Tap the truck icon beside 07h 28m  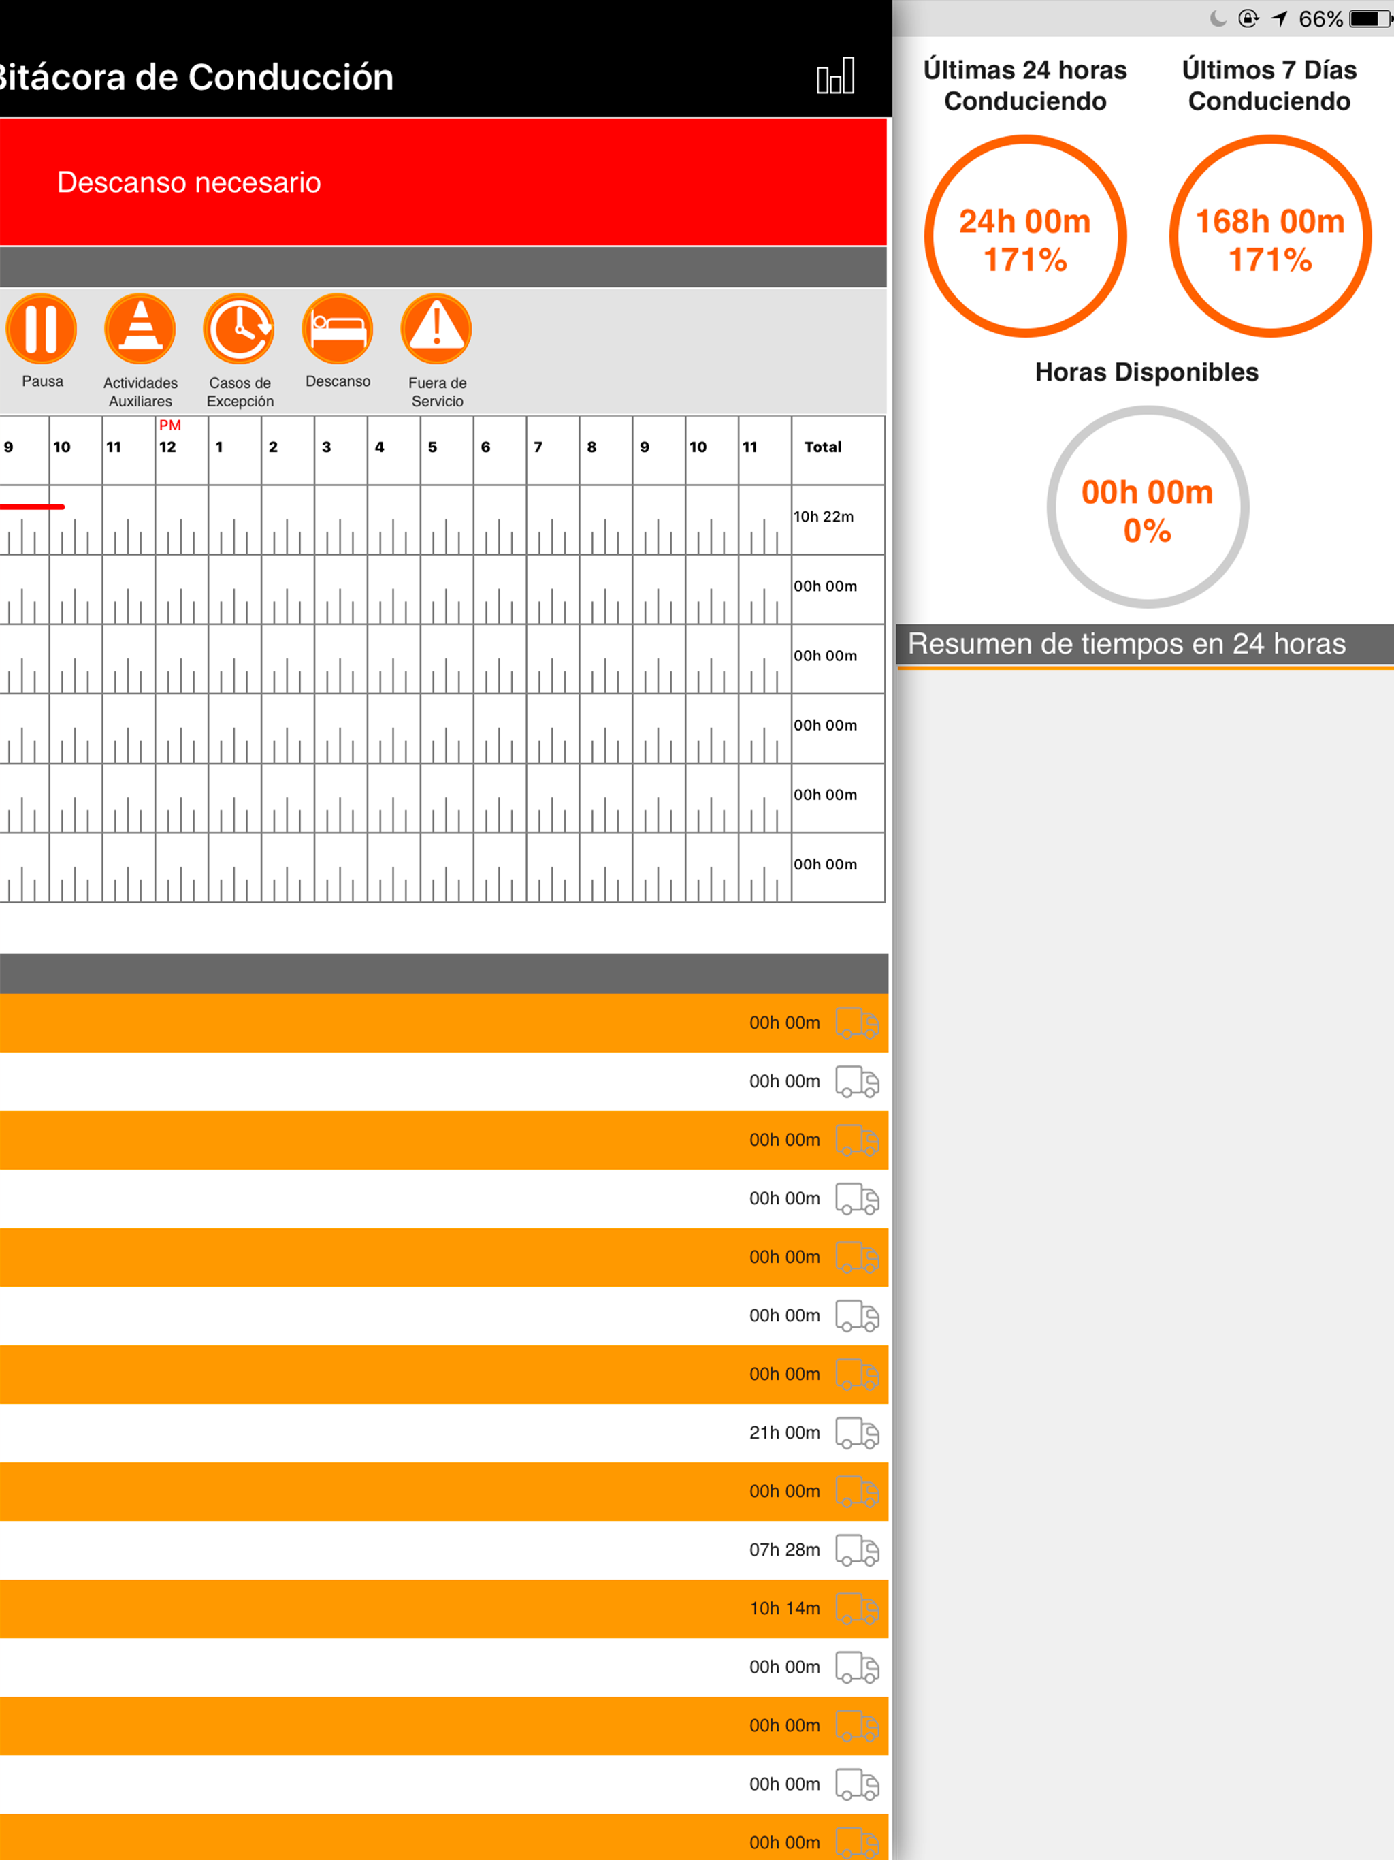pos(858,1550)
